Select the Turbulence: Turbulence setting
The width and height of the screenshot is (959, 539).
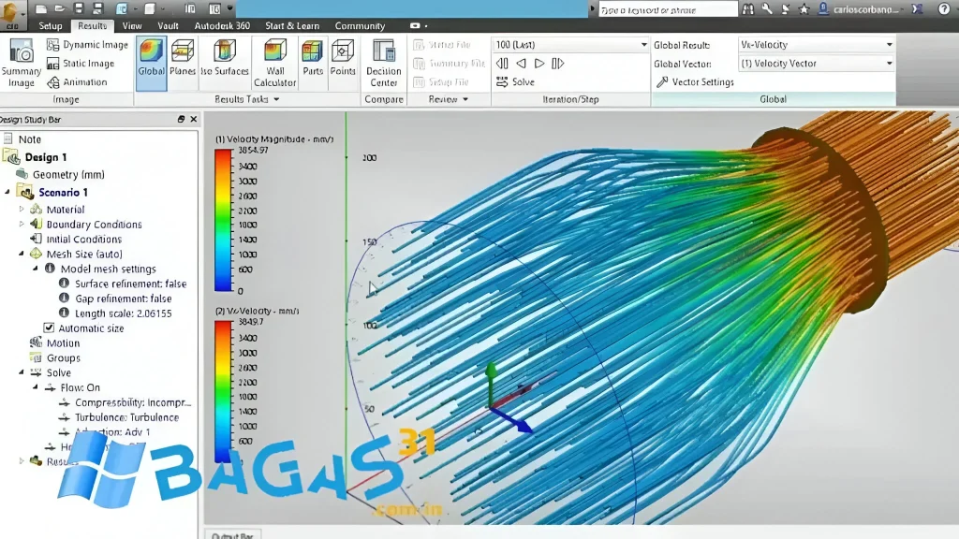[x=126, y=417]
